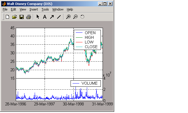Activate the Zoom Out magnifier
Viewport: 188px width, 113px height.
point(75,17)
